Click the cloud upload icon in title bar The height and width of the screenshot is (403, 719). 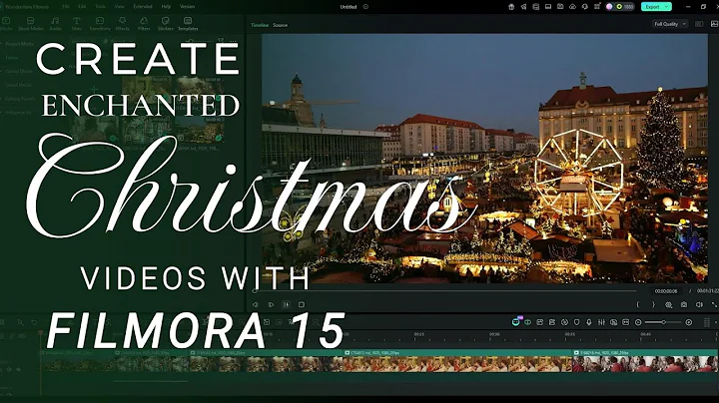573,7
